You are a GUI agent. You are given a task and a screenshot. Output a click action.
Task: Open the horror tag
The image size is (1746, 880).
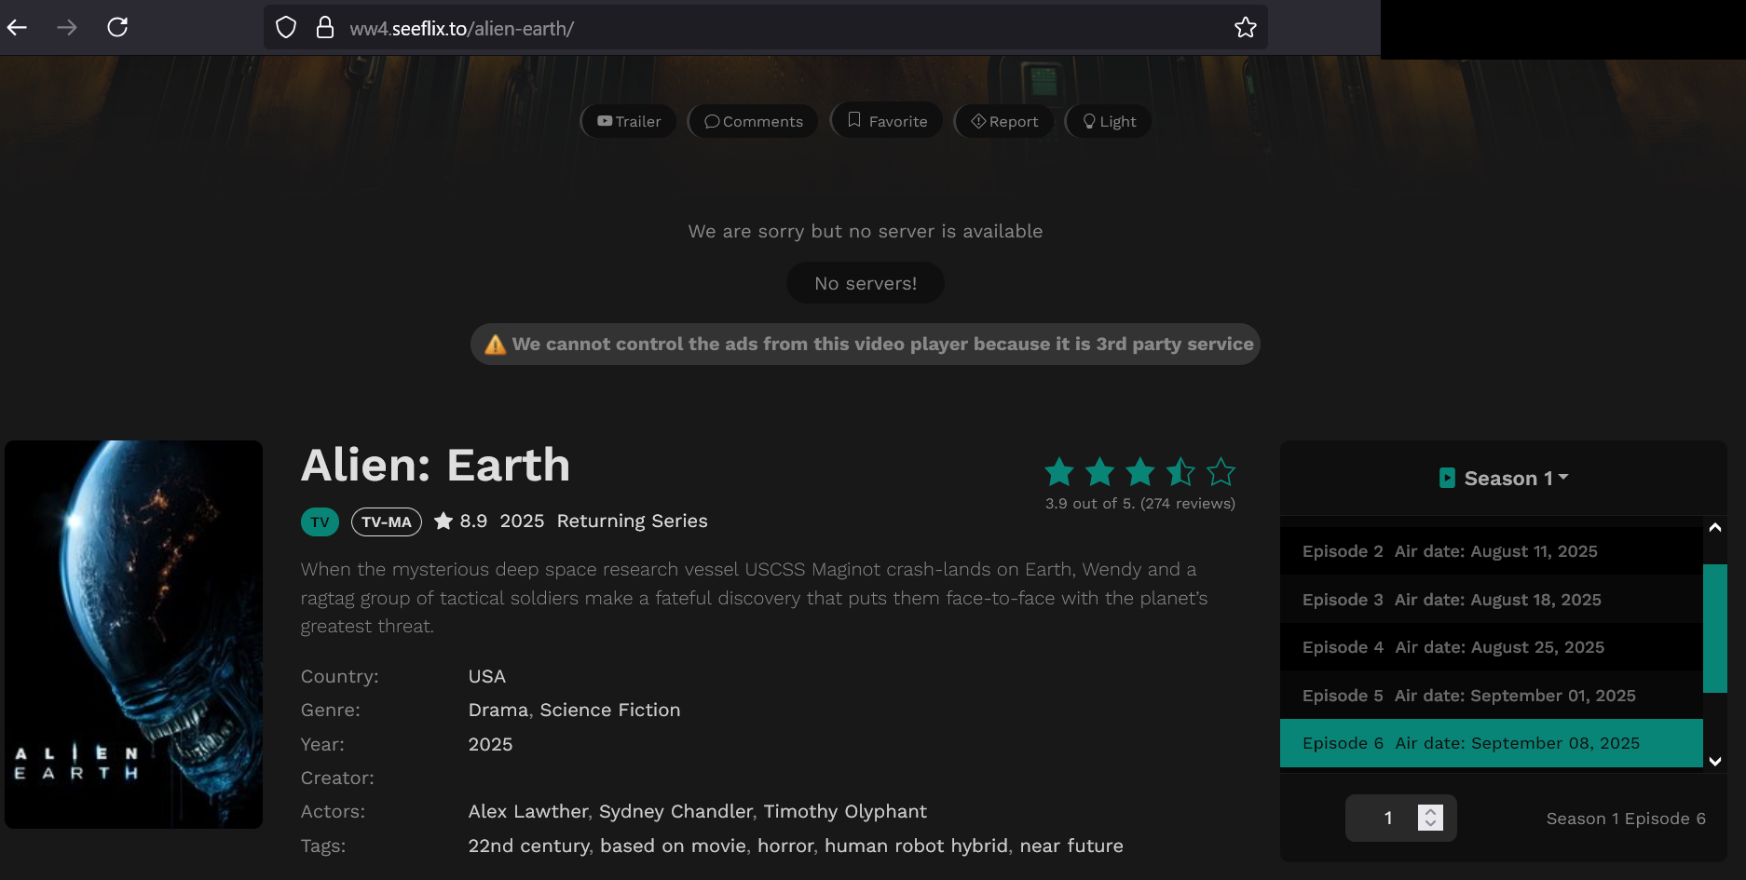click(784, 846)
